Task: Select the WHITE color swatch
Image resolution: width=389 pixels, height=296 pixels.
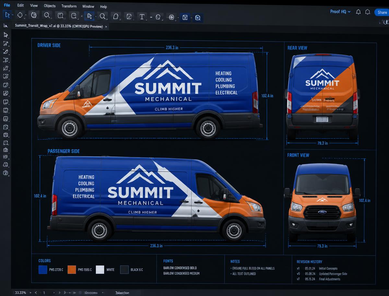Action: coord(100,269)
